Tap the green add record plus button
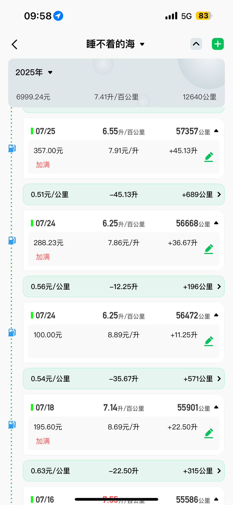 [x=218, y=44]
